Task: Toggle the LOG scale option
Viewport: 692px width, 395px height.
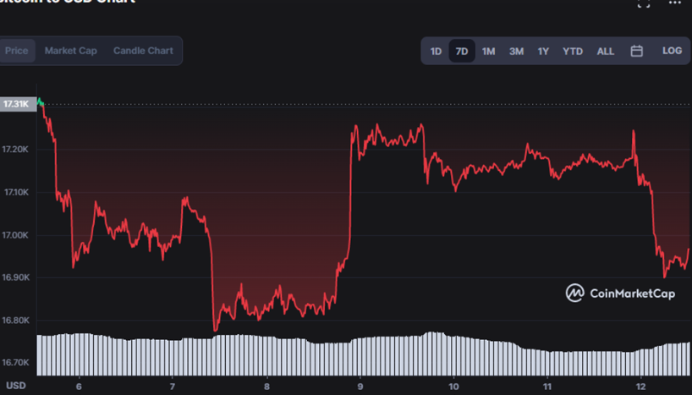Action: coord(672,51)
